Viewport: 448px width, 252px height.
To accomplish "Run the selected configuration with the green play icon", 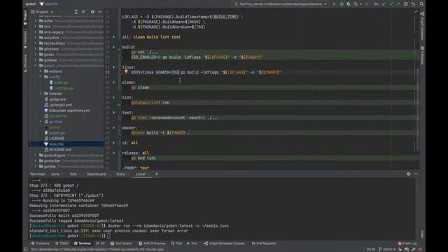I will tap(335, 4).
